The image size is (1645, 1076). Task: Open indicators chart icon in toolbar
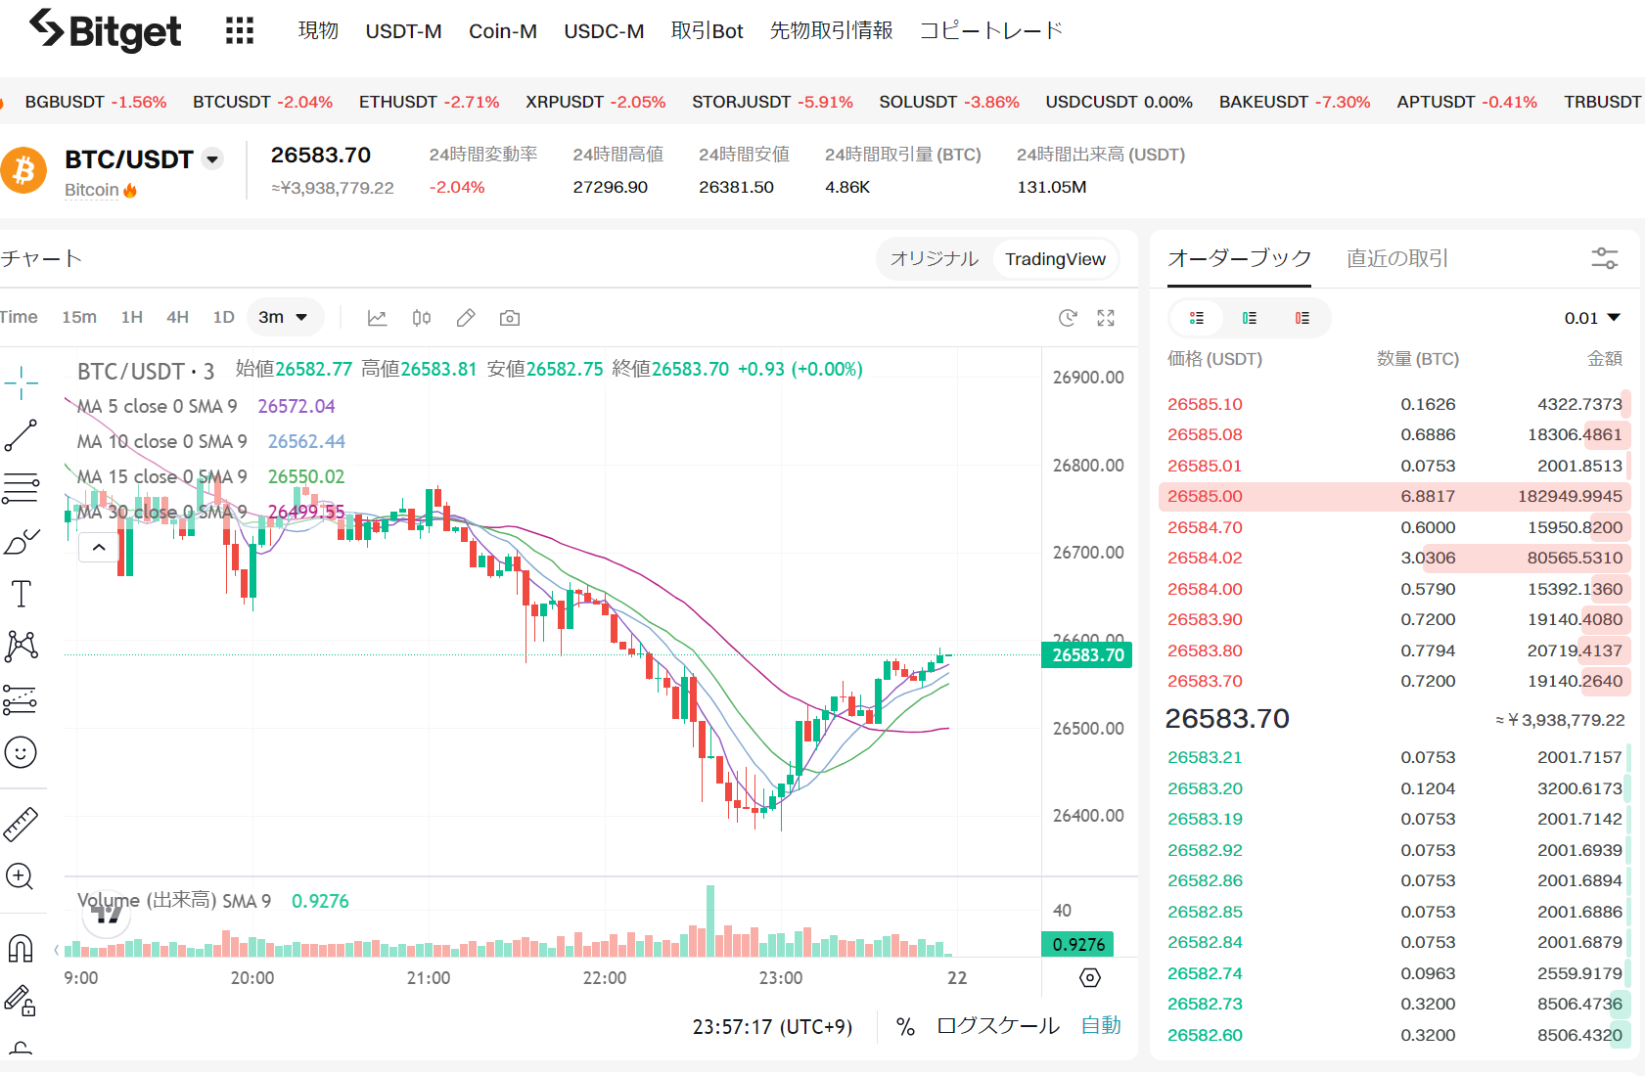click(377, 318)
